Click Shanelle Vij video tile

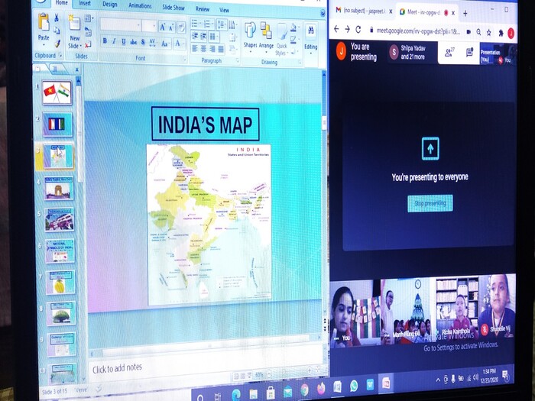tap(497, 306)
